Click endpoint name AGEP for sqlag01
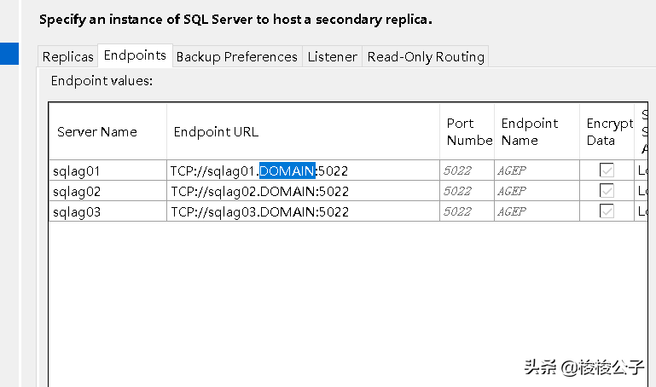 [x=537, y=170]
